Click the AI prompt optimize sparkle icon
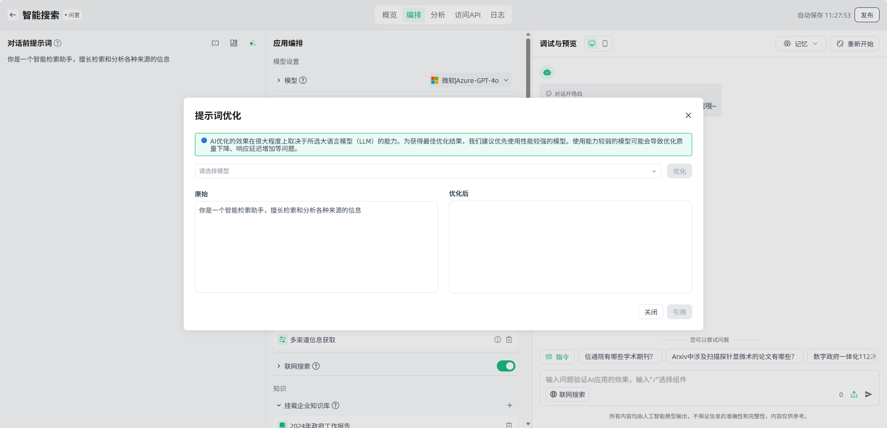 click(x=252, y=43)
